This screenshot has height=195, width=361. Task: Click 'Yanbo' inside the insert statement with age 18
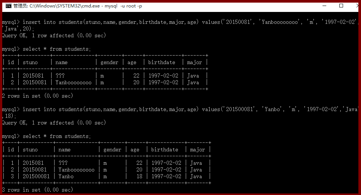pyautogui.click(x=272, y=109)
